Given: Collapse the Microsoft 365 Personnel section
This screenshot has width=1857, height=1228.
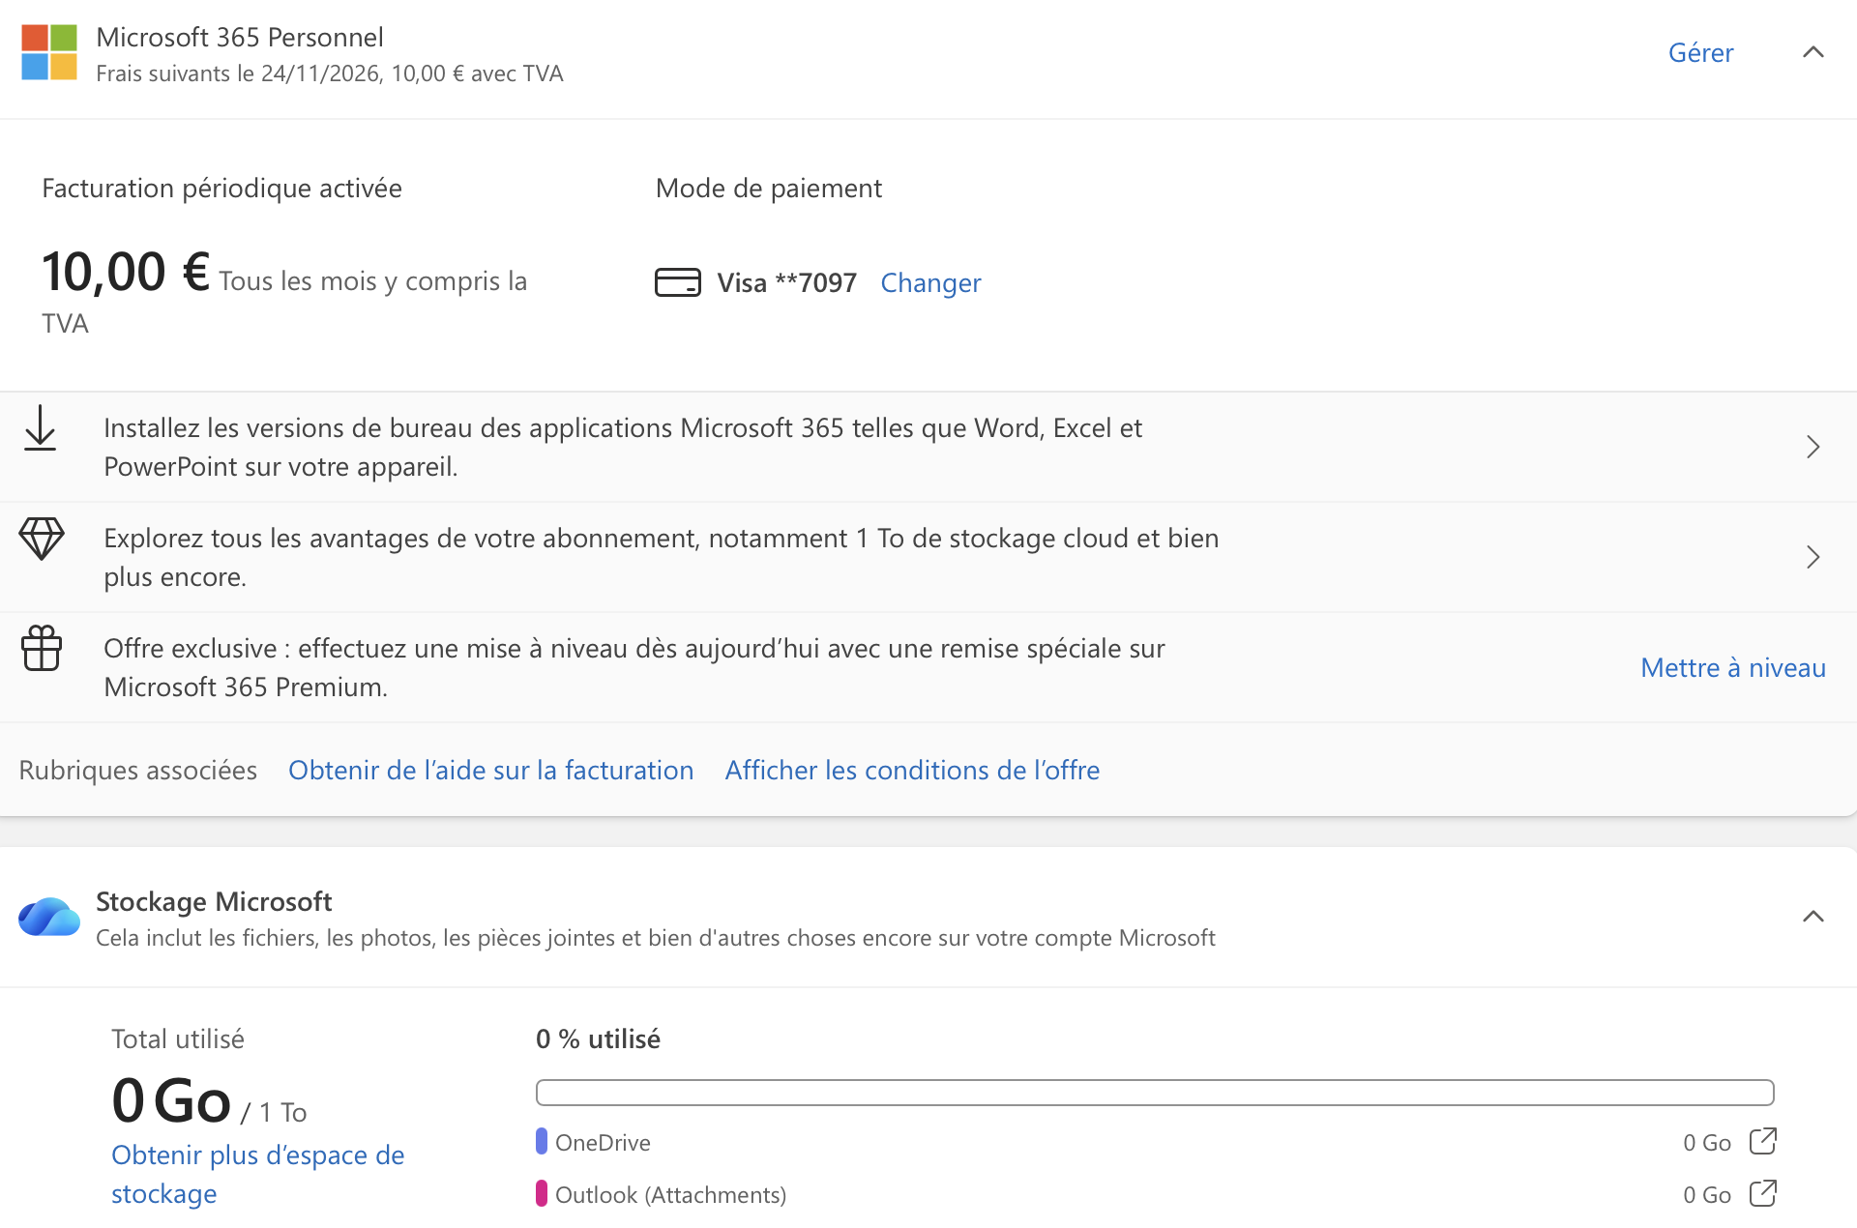Looking at the screenshot, I should 1813,52.
